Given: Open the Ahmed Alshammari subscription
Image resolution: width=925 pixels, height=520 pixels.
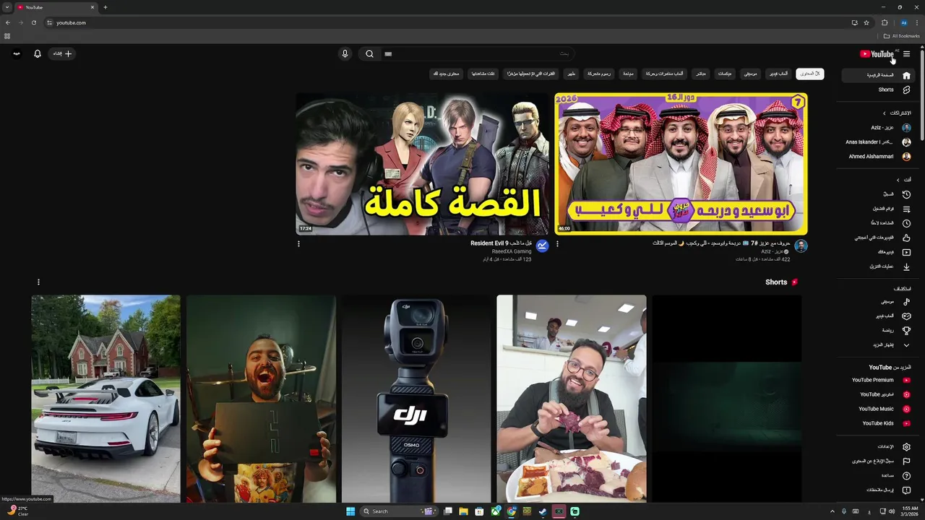Looking at the screenshot, I should [x=879, y=157].
